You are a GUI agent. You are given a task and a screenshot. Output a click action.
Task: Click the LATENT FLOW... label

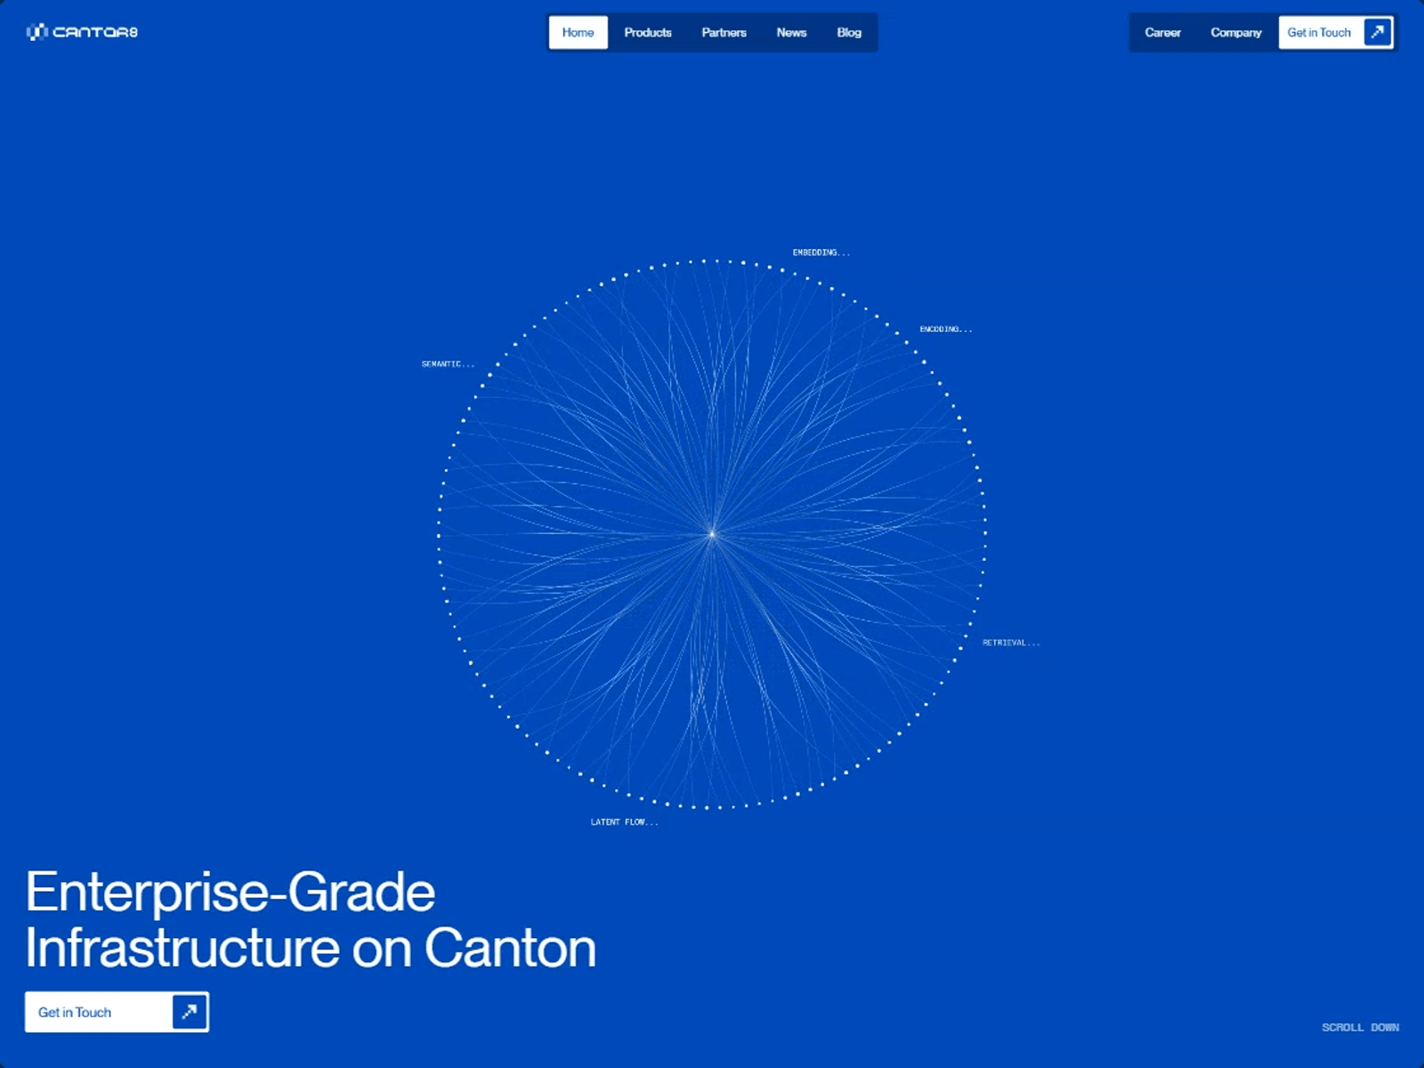tap(624, 822)
